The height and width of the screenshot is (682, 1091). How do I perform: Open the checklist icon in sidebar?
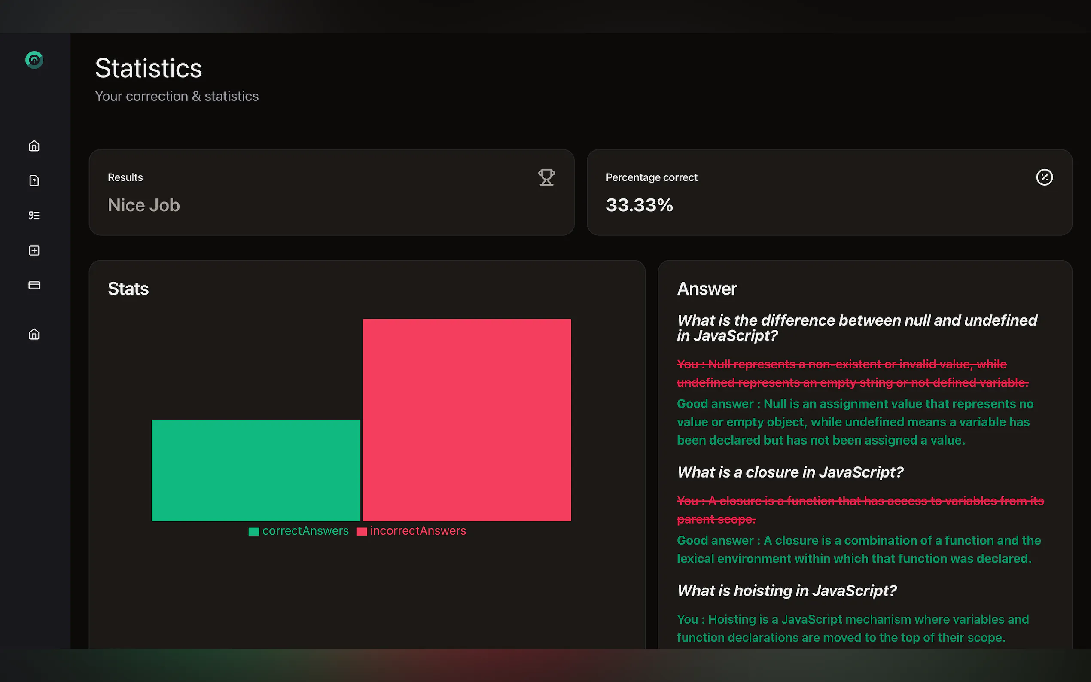[34, 216]
